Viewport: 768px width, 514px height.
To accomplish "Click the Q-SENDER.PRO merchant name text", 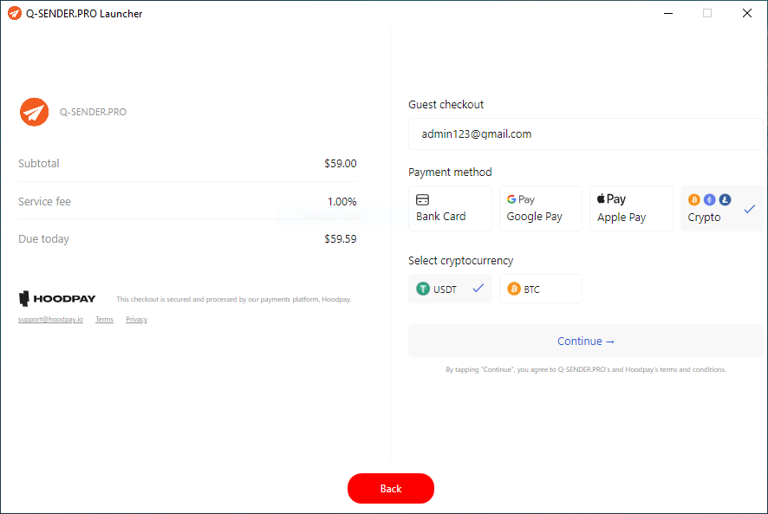I will pos(93,112).
